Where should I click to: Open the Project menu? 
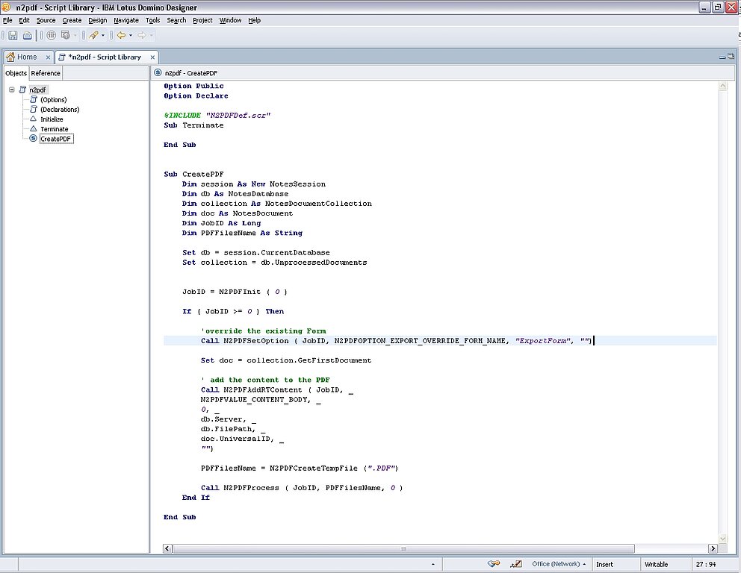(202, 20)
